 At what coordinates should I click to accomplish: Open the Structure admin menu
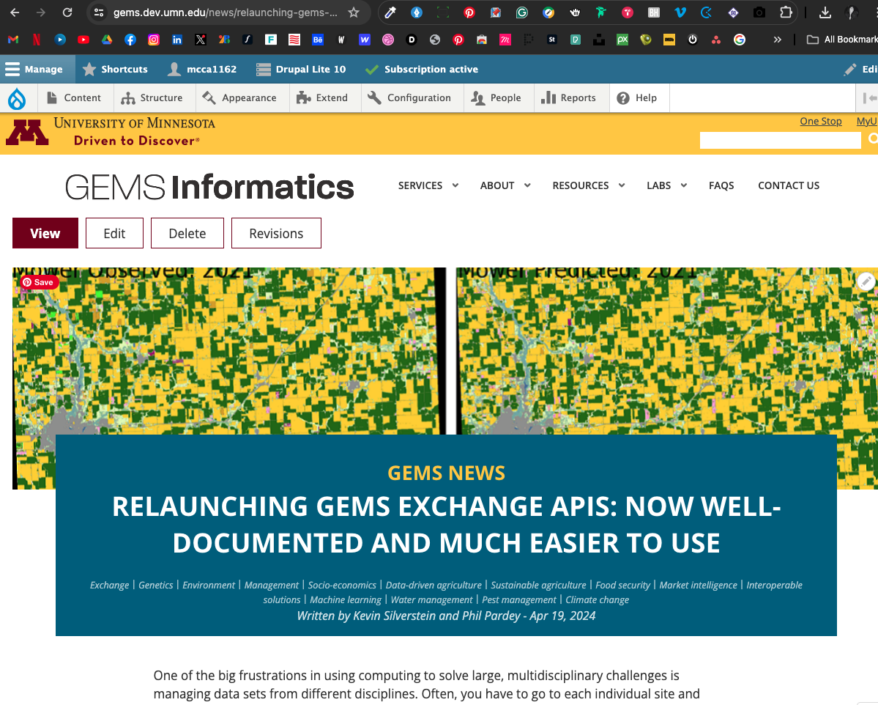pyautogui.click(x=152, y=98)
